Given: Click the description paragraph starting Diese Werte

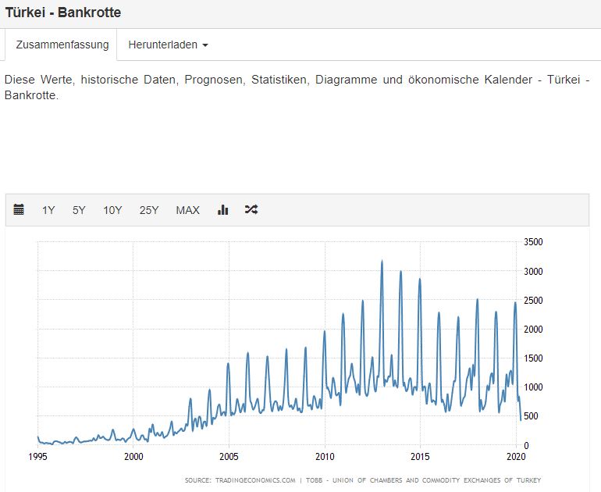Looking at the screenshot, I should [297, 87].
